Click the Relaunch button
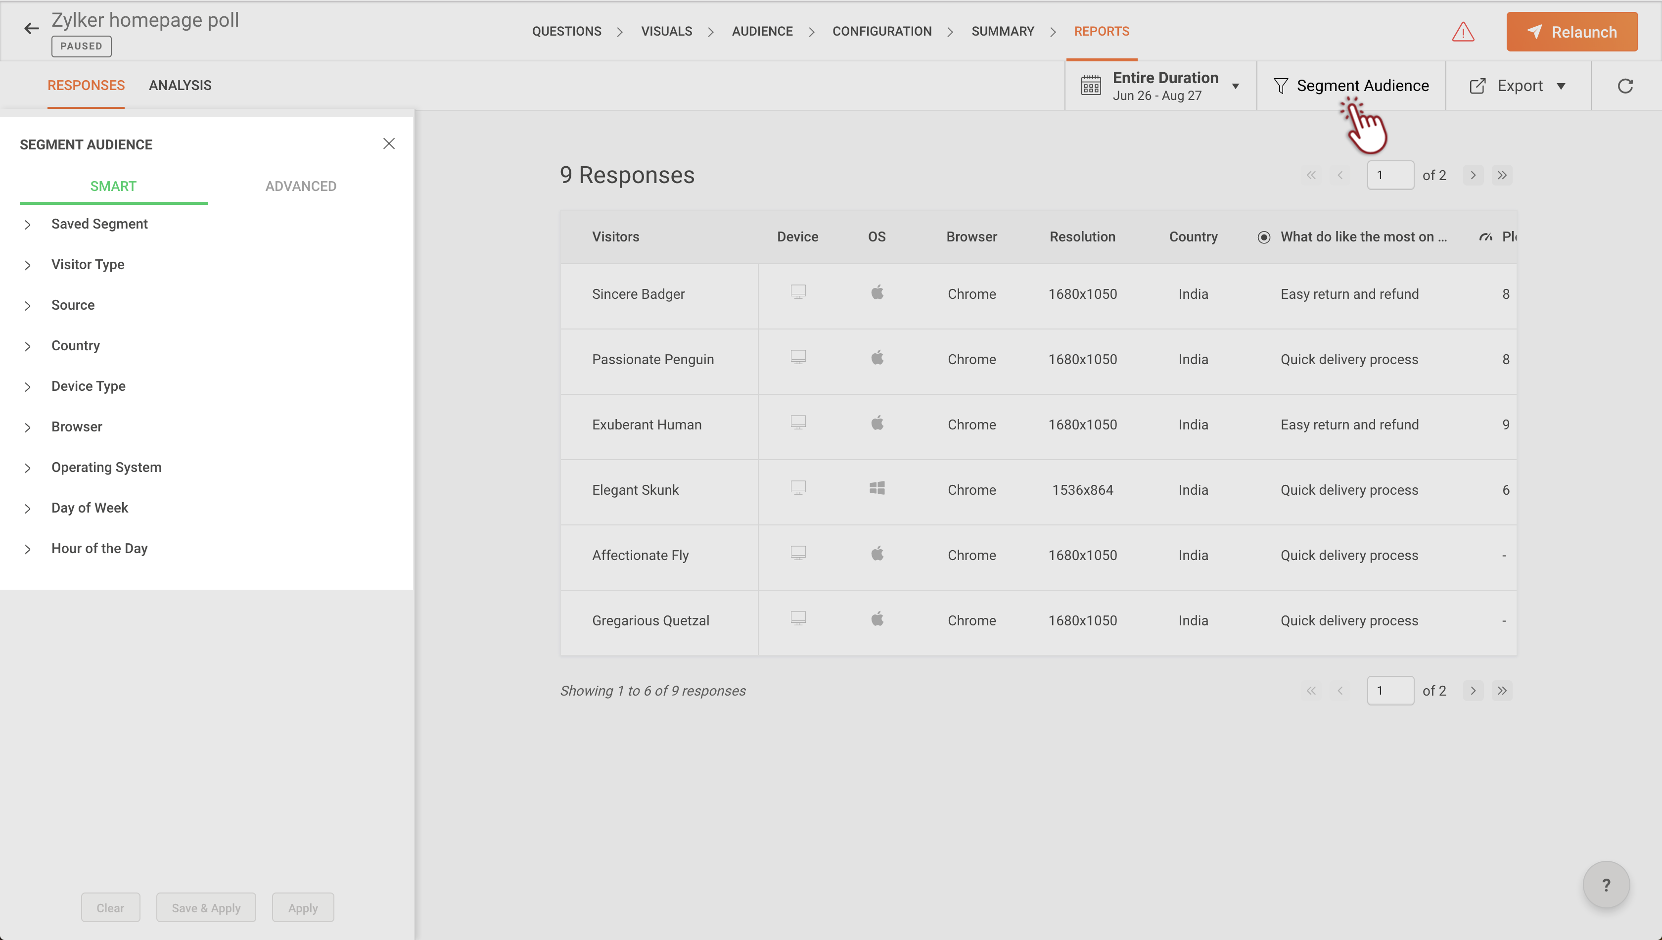The image size is (1662, 940). [1571, 32]
